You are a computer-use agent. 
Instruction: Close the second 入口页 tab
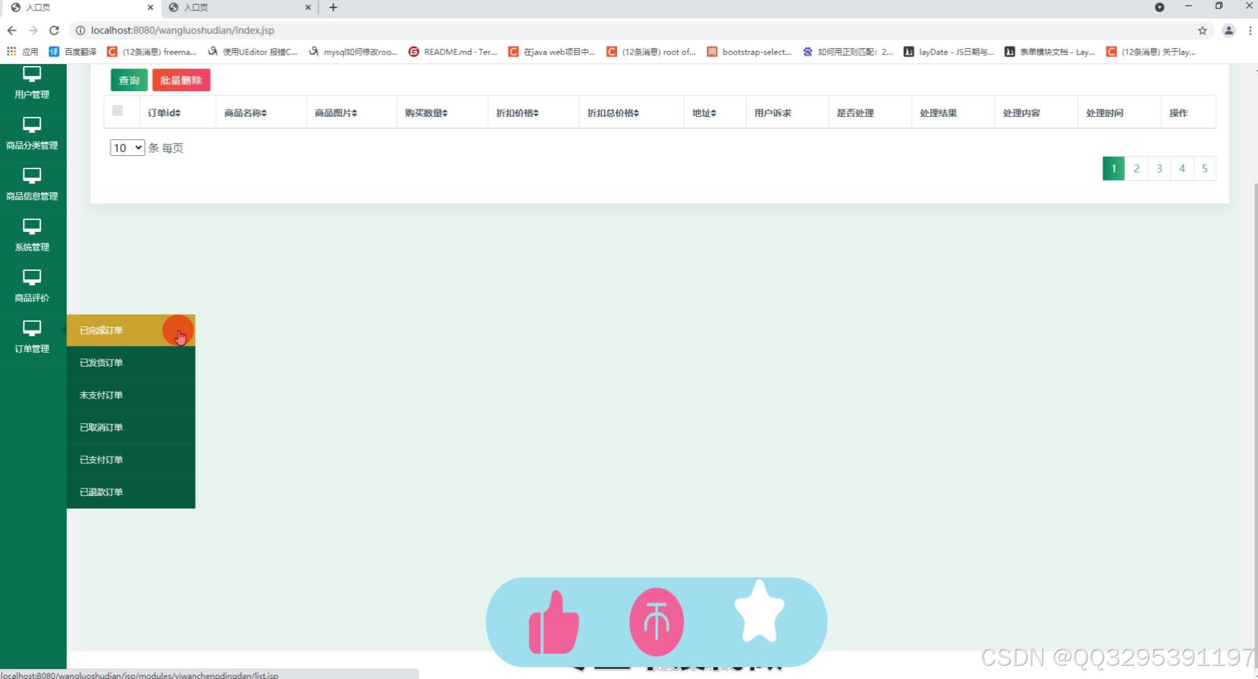(308, 8)
